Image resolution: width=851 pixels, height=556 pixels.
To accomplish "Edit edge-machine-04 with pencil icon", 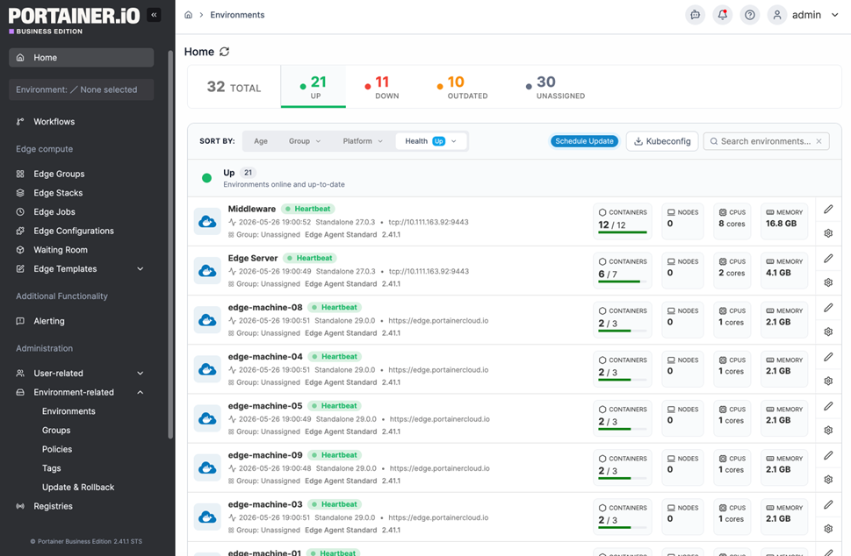I will point(828,358).
